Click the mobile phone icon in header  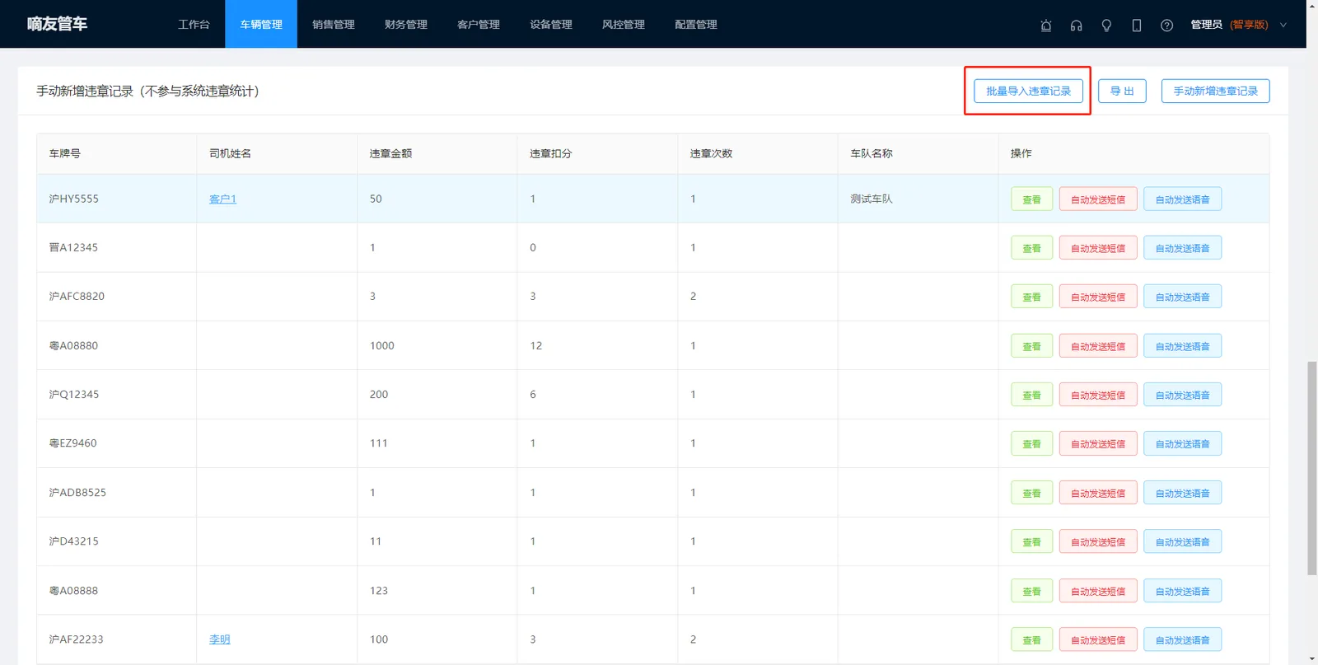point(1137,26)
